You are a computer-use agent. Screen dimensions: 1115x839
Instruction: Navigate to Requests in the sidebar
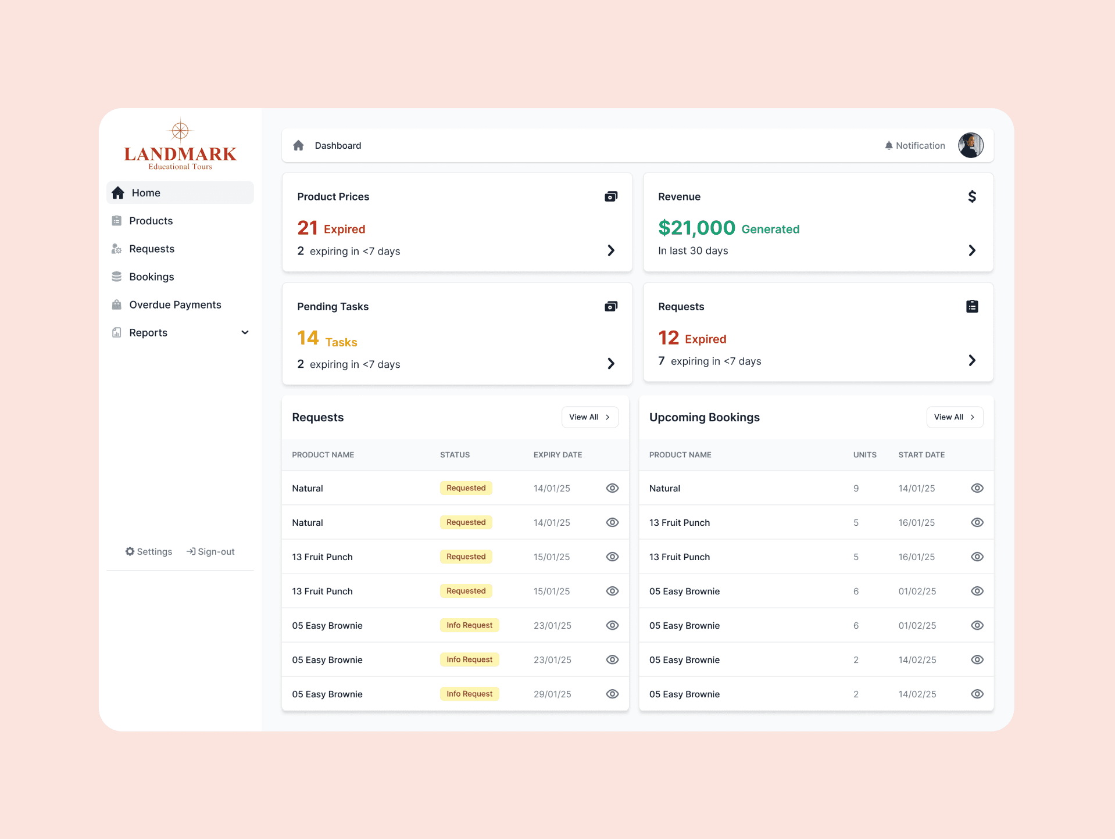click(x=152, y=249)
